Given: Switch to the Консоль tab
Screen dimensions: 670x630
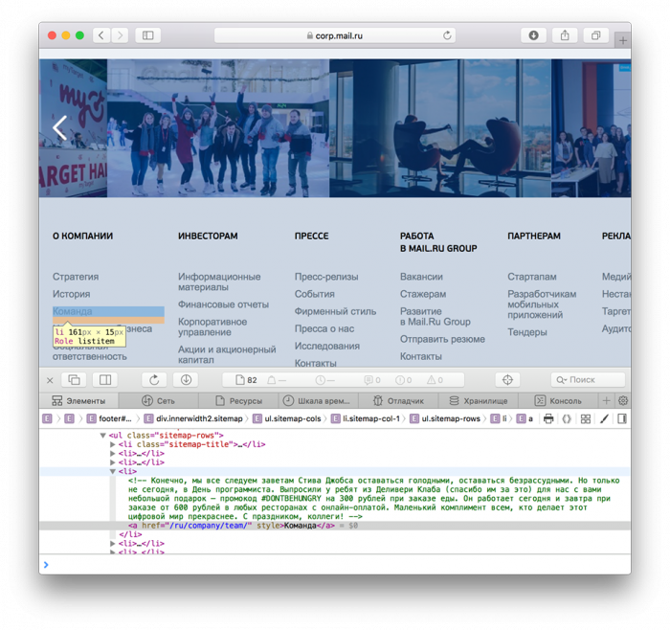Looking at the screenshot, I should 558,401.
